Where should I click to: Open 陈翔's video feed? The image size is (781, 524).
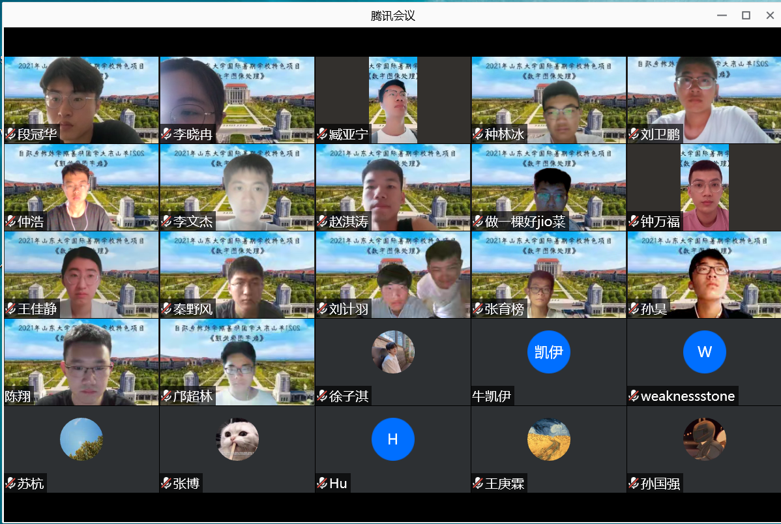[x=81, y=362]
